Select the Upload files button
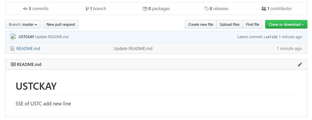This screenshot has width=312, height=120. (229, 25)
